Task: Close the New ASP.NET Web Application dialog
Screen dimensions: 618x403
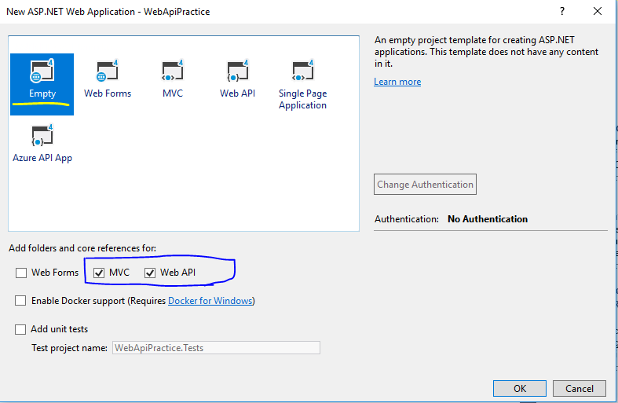Action: 598,11
